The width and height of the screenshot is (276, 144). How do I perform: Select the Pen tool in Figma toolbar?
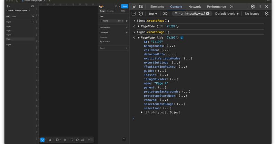click(x=65, y=140)
